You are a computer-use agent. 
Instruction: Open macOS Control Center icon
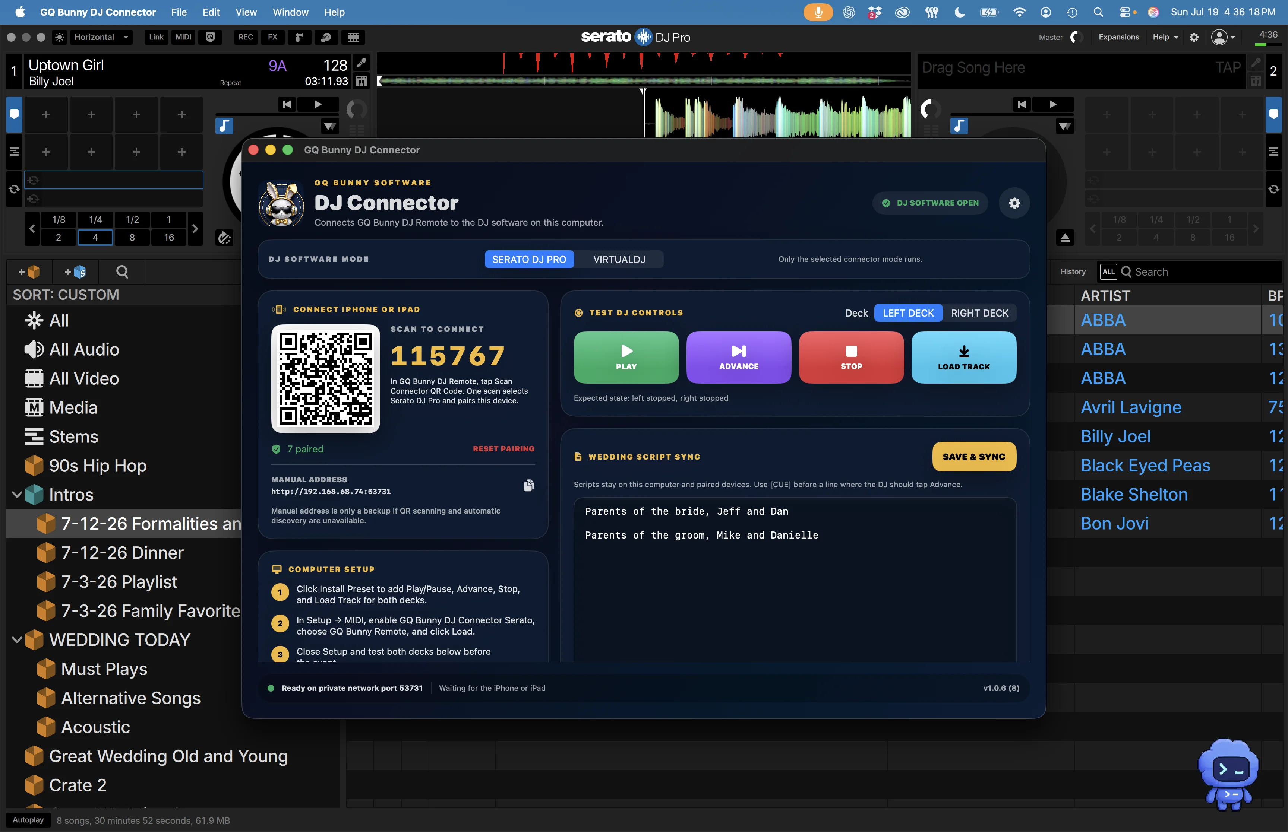[x=1125, y=12]
